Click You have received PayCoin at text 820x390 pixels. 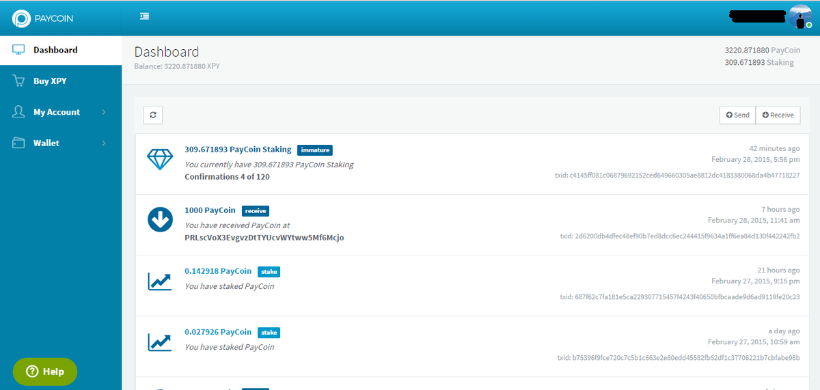click(237, 225)
